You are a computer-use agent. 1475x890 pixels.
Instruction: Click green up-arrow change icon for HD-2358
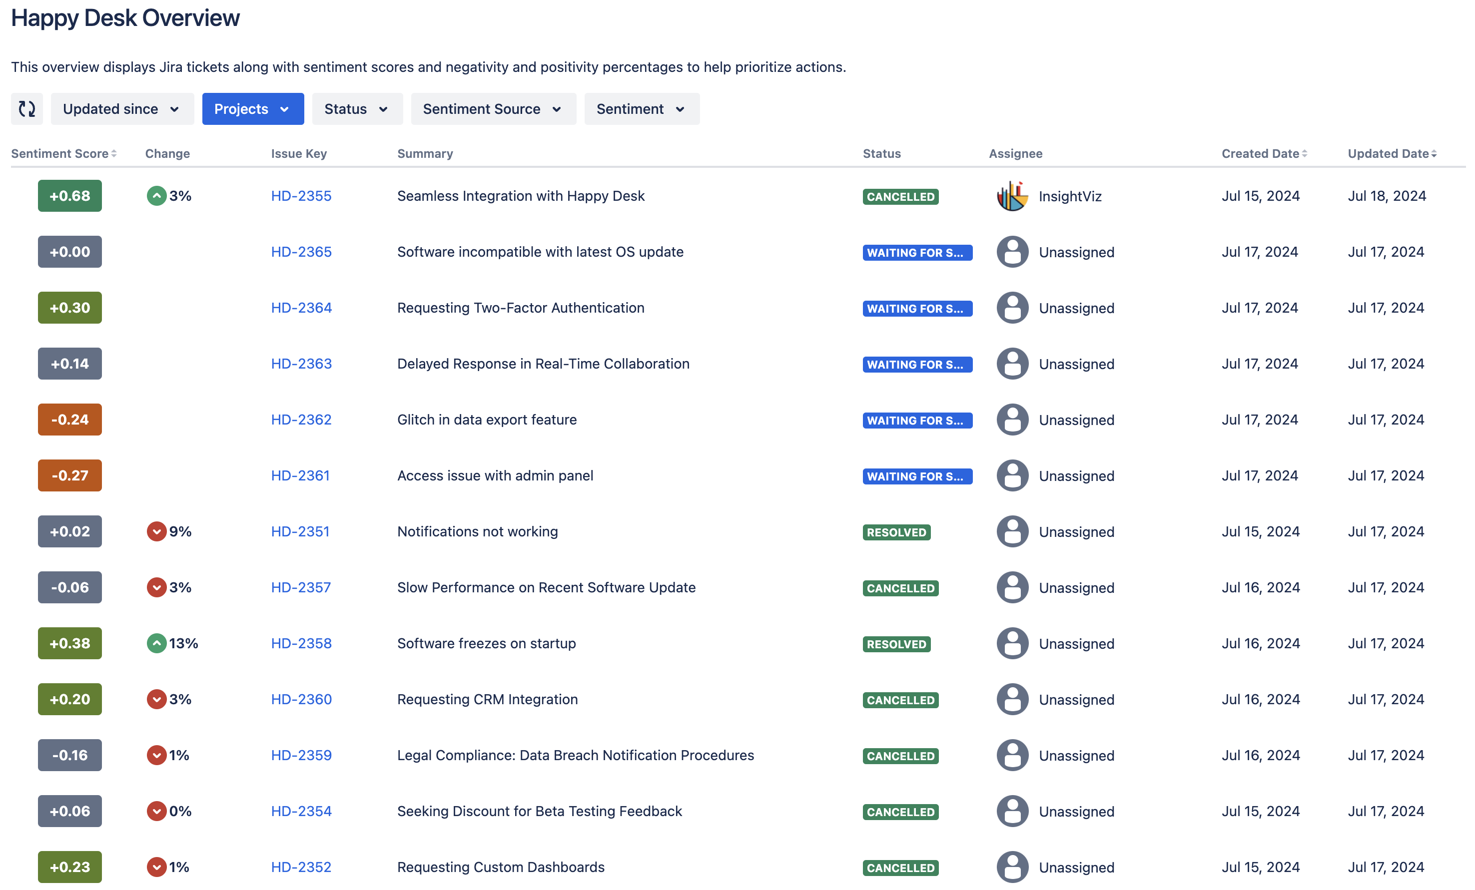pyautogui.click(x=156, y=643)
